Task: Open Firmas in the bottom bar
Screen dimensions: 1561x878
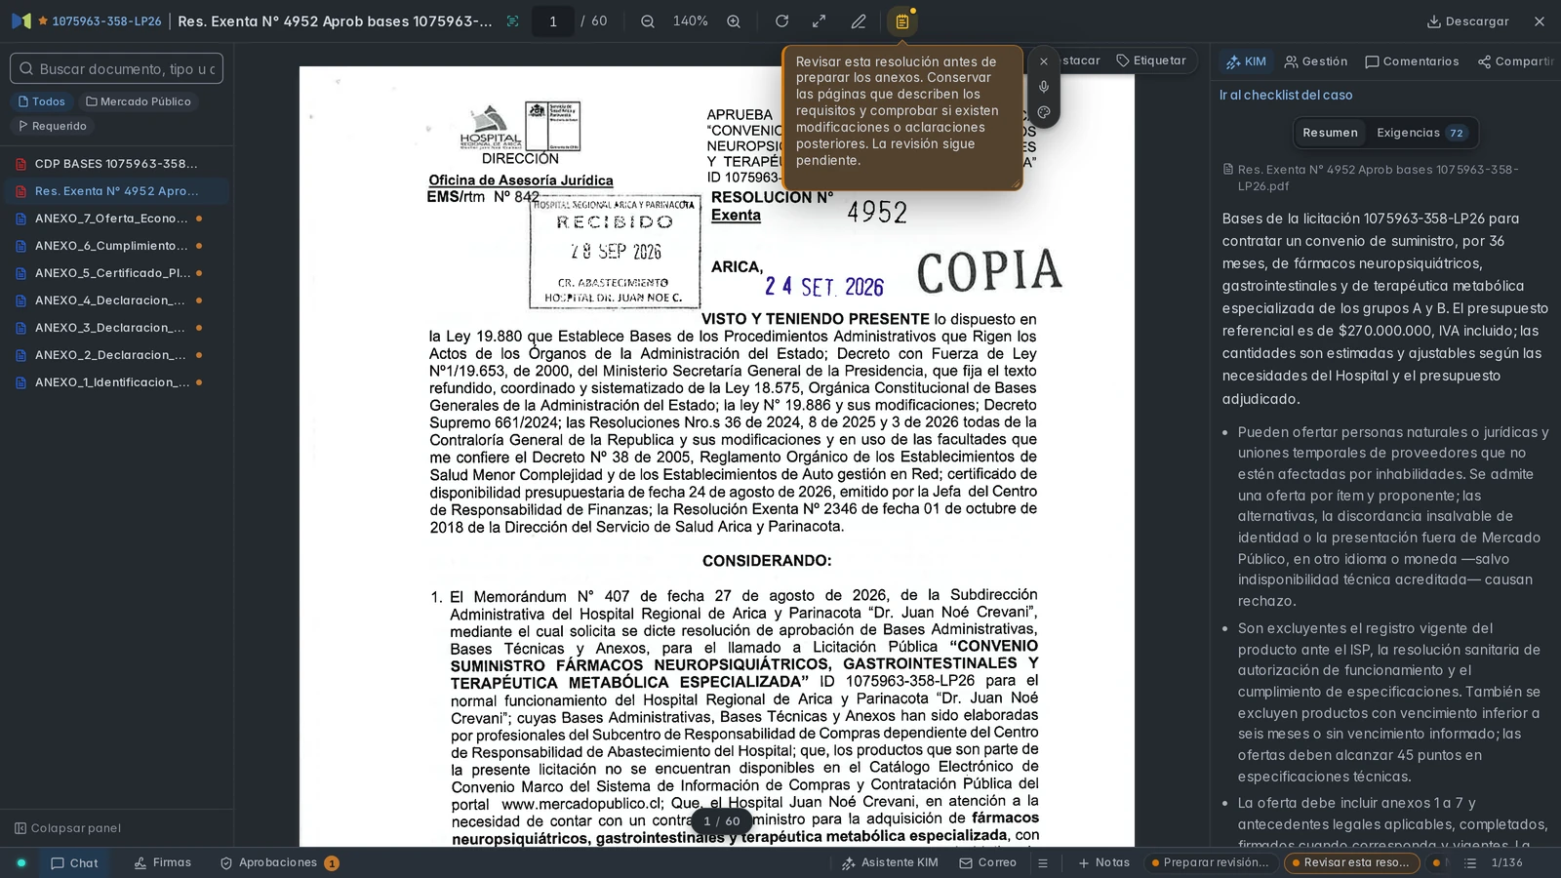Action: pos(163,862)
